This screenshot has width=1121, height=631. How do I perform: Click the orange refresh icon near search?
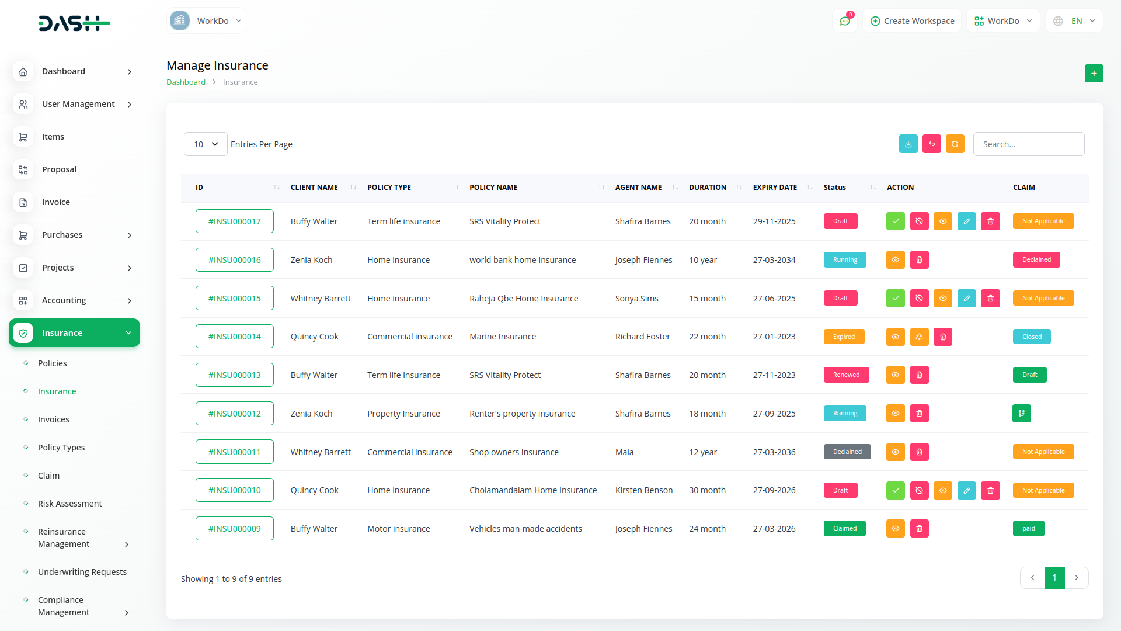[x=955, y=144]
